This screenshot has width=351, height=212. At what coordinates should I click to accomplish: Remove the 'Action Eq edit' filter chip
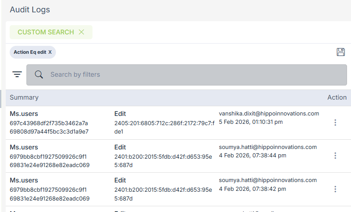50,52
